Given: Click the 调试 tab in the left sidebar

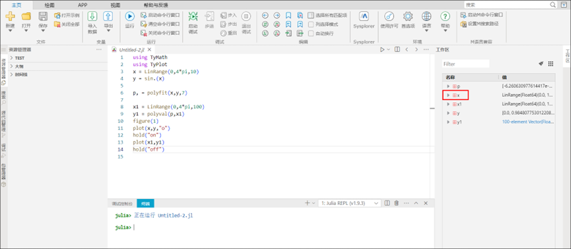Looking at the screenshot, I should click(x=4, y=150).
